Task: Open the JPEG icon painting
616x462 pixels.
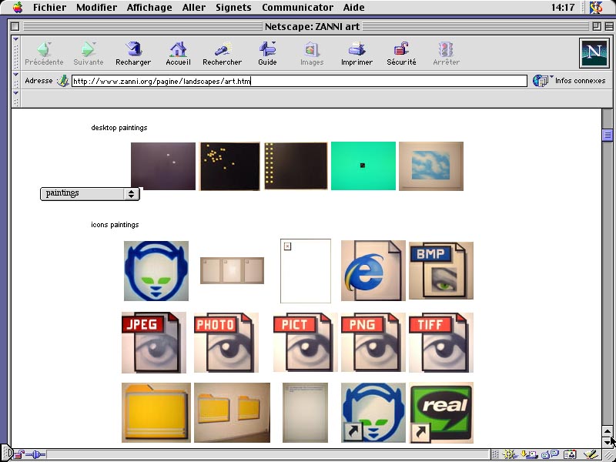Action: [x=153, y=343]
